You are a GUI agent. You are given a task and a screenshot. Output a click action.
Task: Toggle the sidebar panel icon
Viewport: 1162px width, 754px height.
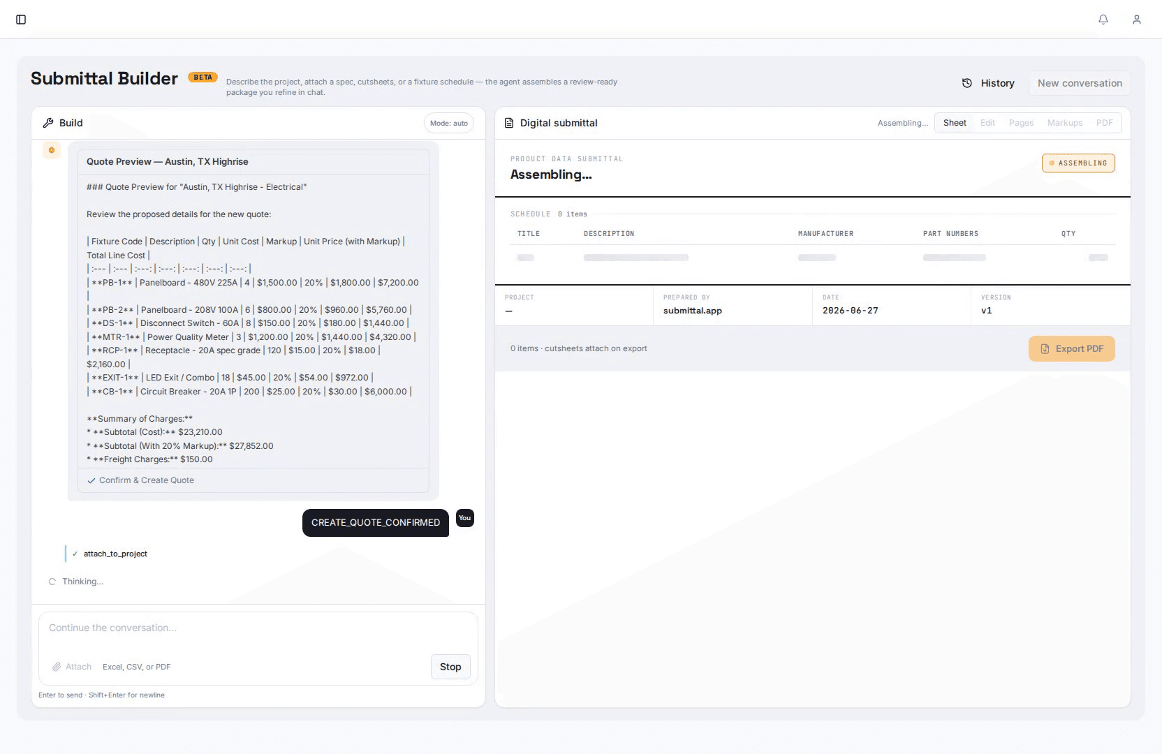pyautogui.click(x=21, y=20)
